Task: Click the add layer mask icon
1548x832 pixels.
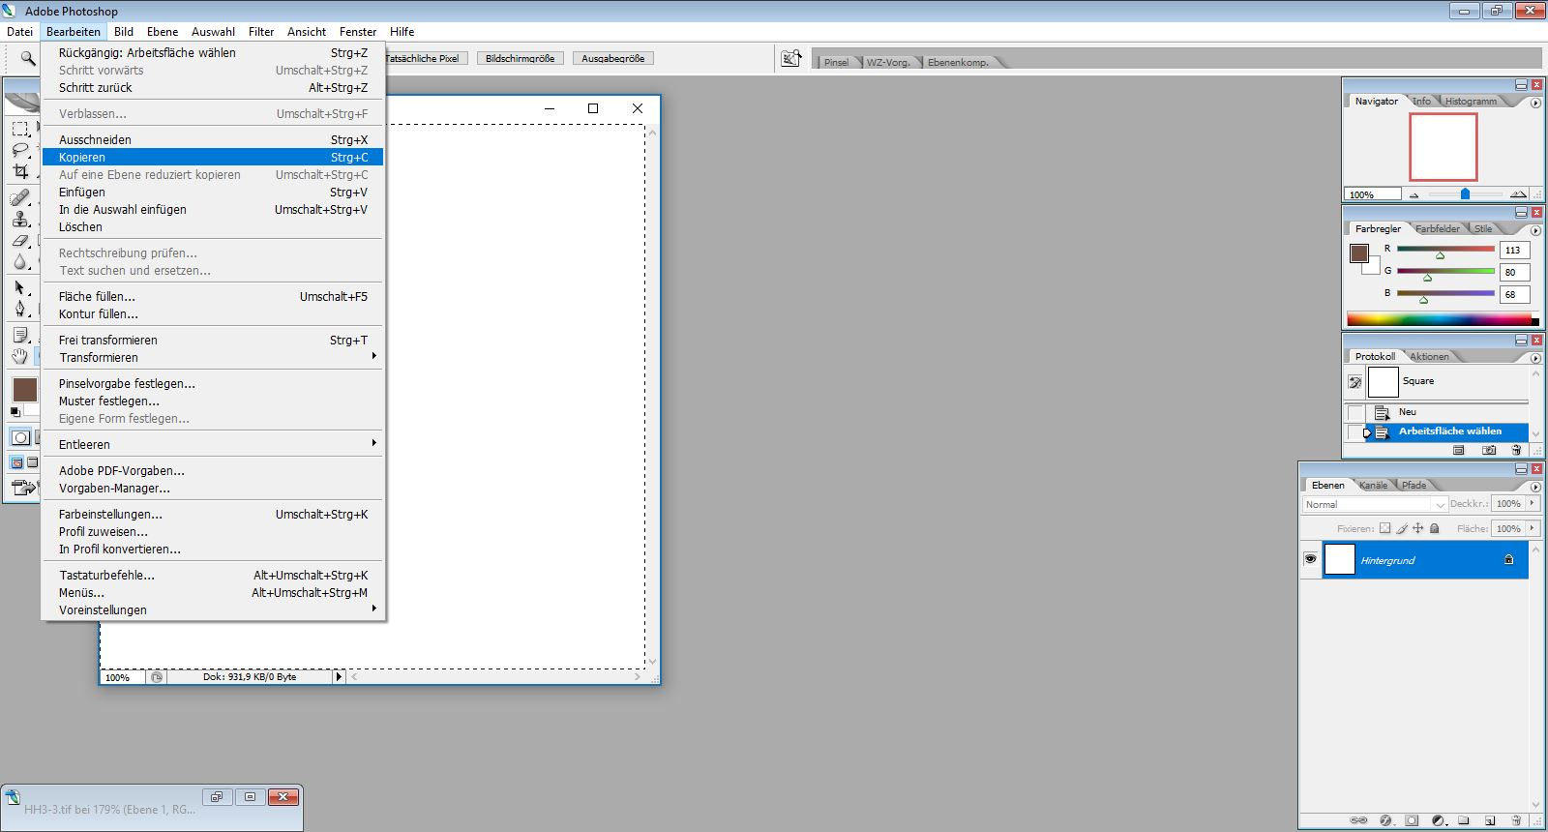Action: pyautogui.click(x=1413, y=820)
